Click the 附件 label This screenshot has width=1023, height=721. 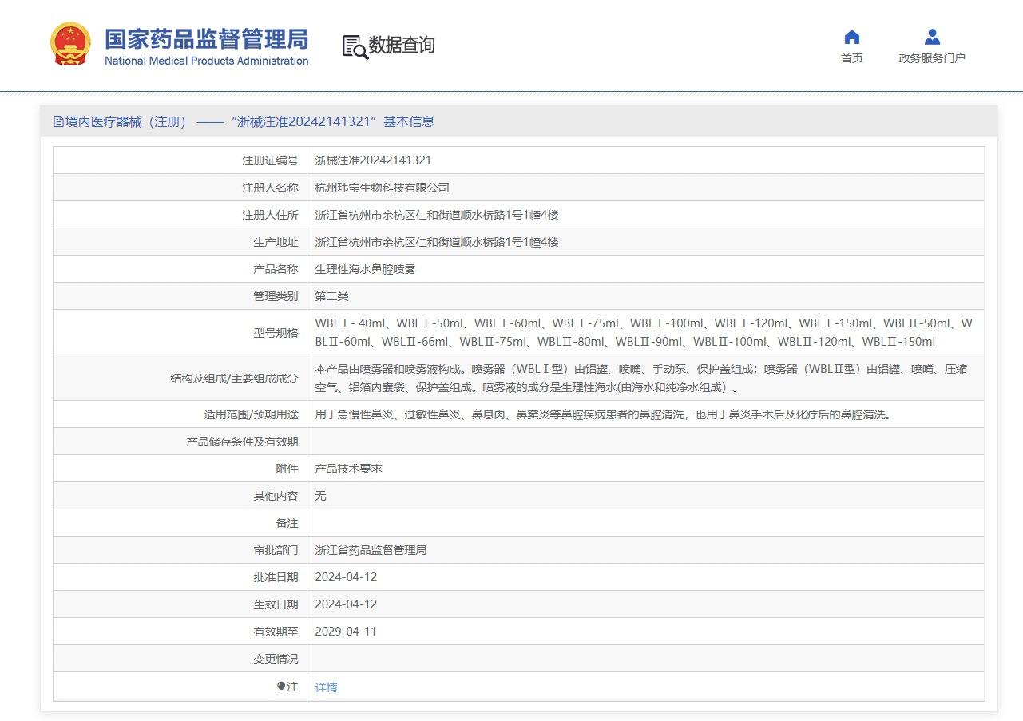click(287, 469)
